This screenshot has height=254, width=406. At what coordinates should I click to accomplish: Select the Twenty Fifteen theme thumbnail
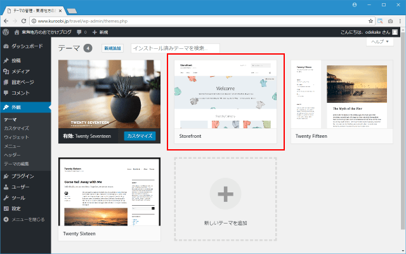[342, 95]
